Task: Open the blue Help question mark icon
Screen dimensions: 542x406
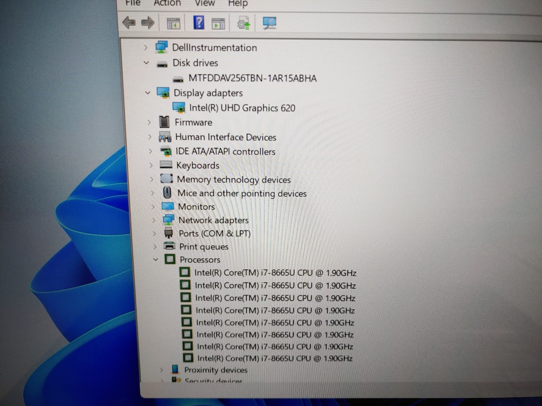Action: coord(199,23)
